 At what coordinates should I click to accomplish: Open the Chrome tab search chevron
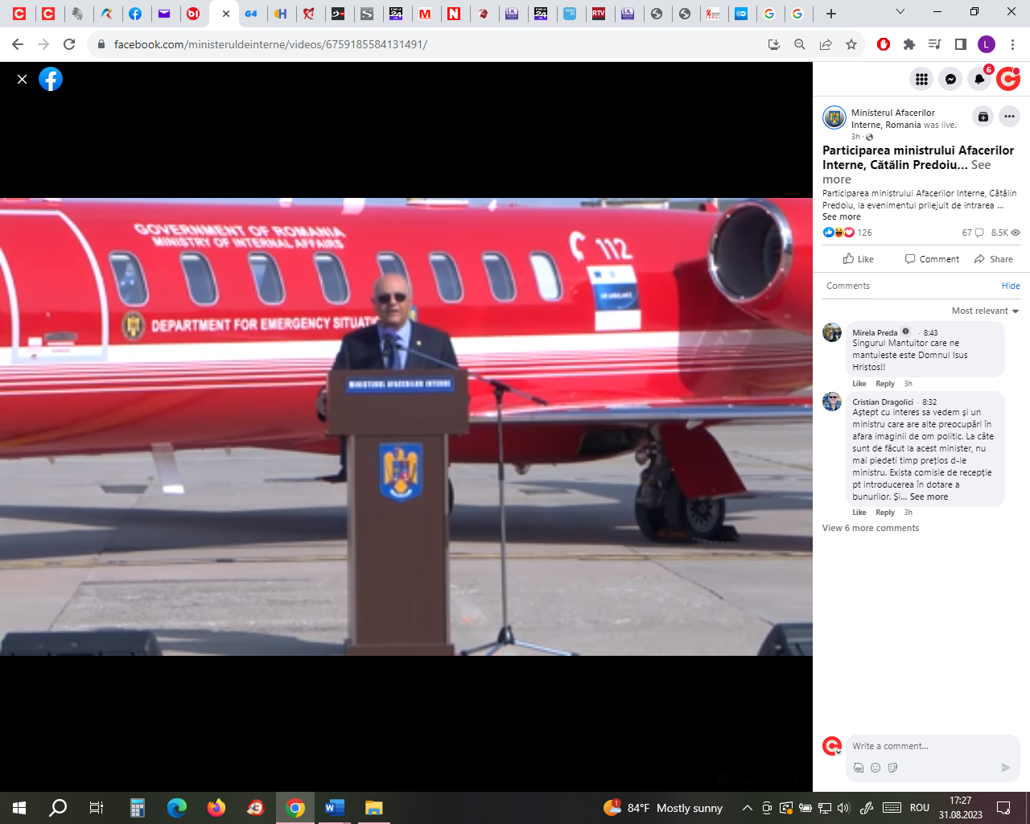900,12
